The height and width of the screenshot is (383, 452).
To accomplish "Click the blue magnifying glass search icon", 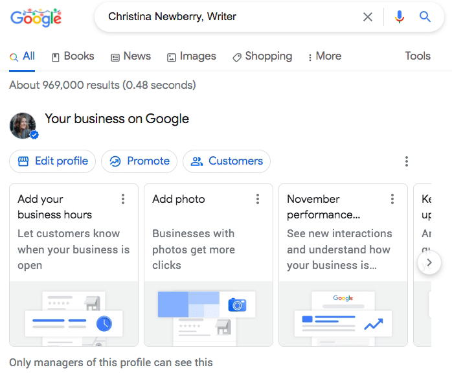I will [425, 17].
